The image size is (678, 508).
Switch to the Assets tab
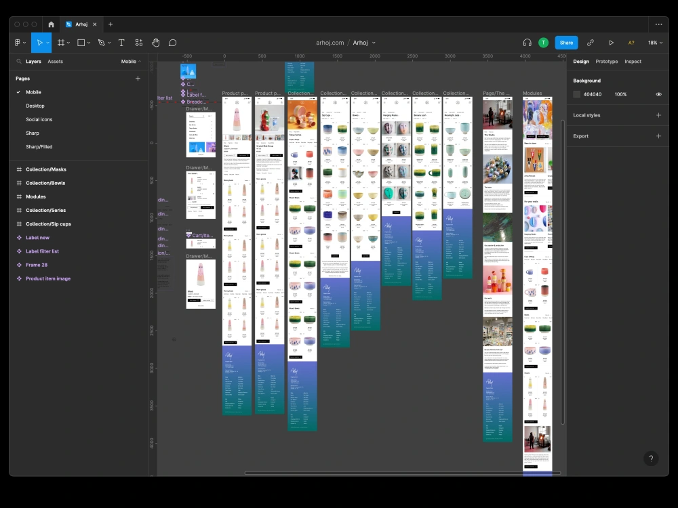55,62
